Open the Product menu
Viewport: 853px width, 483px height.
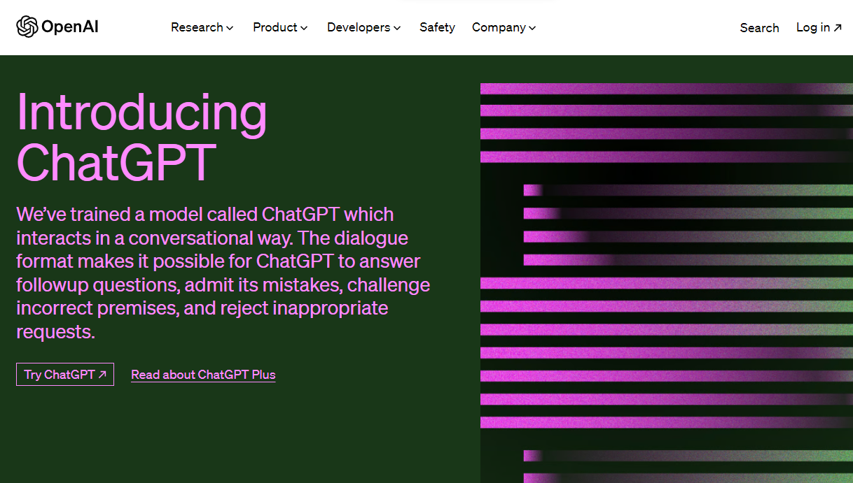click(x=280, y=27)
